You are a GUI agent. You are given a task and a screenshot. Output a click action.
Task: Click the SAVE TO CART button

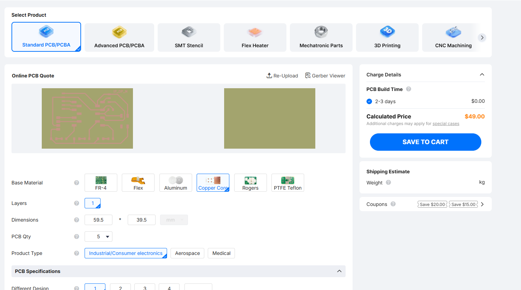click(425, 142)
